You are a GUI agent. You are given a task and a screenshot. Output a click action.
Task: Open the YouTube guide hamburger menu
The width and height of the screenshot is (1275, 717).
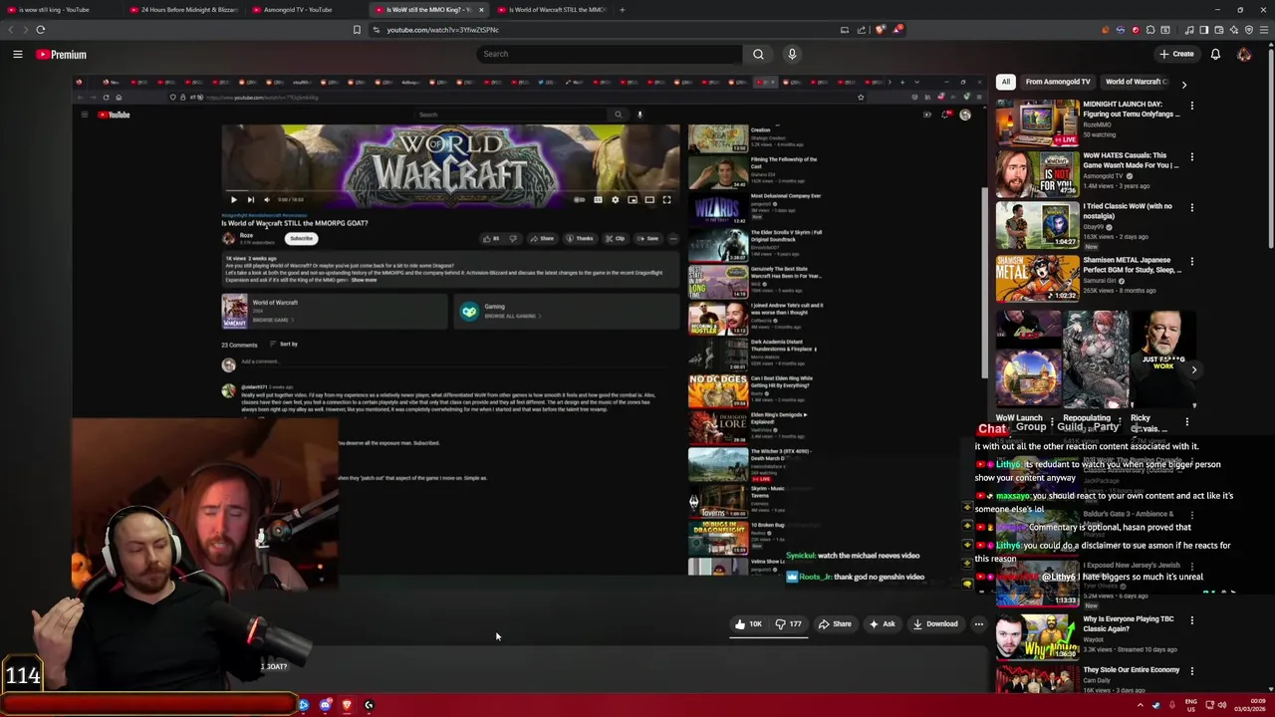click(x=18, y=54)
